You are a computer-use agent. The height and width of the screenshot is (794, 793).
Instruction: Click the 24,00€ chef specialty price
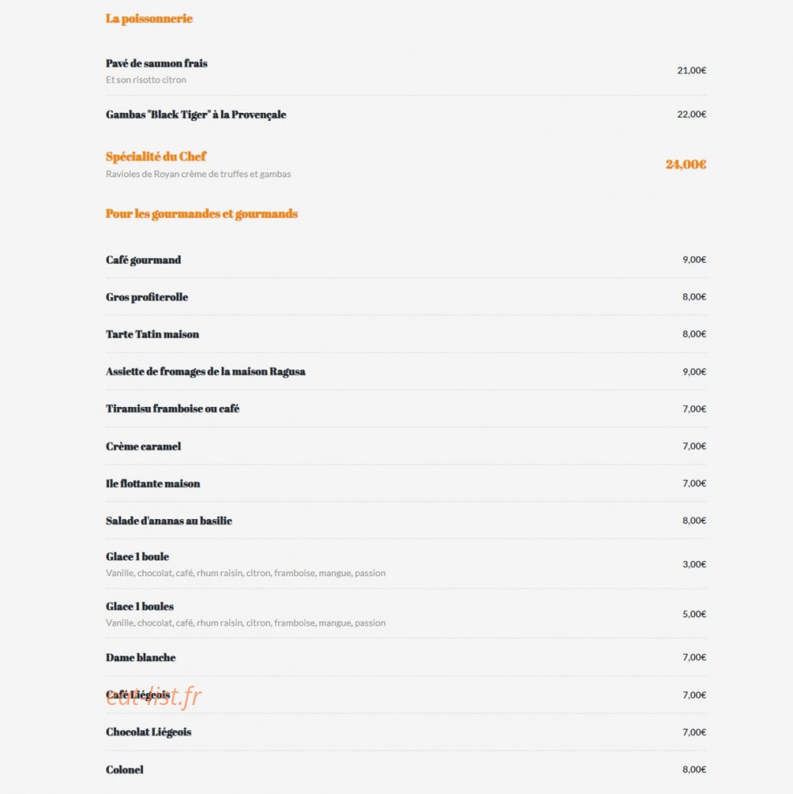click(x=686, y=164)
